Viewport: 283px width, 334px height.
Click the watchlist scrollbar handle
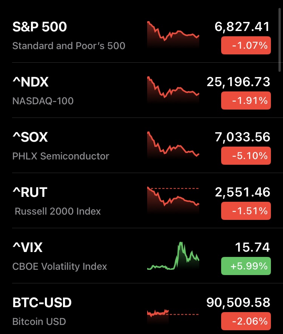[x=280, y=36]
